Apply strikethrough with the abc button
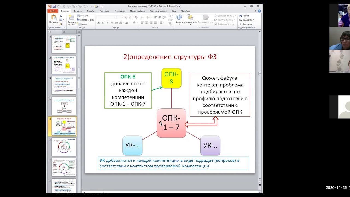 click(116, 23)
